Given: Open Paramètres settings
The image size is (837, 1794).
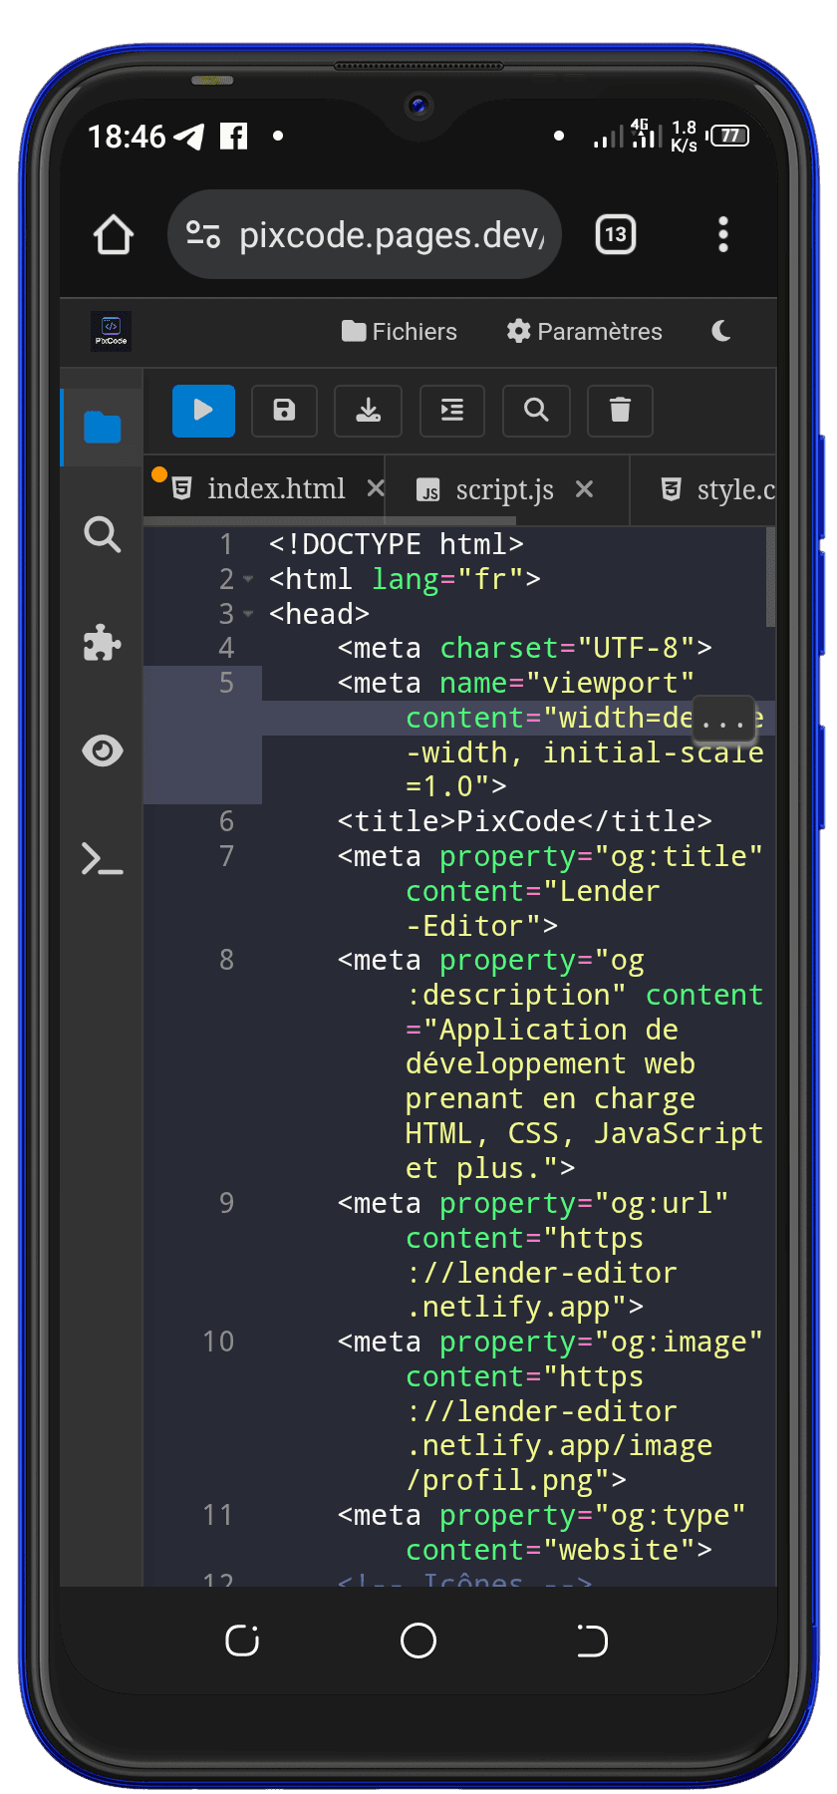Looking at the screenshot, I should [584, 332].
